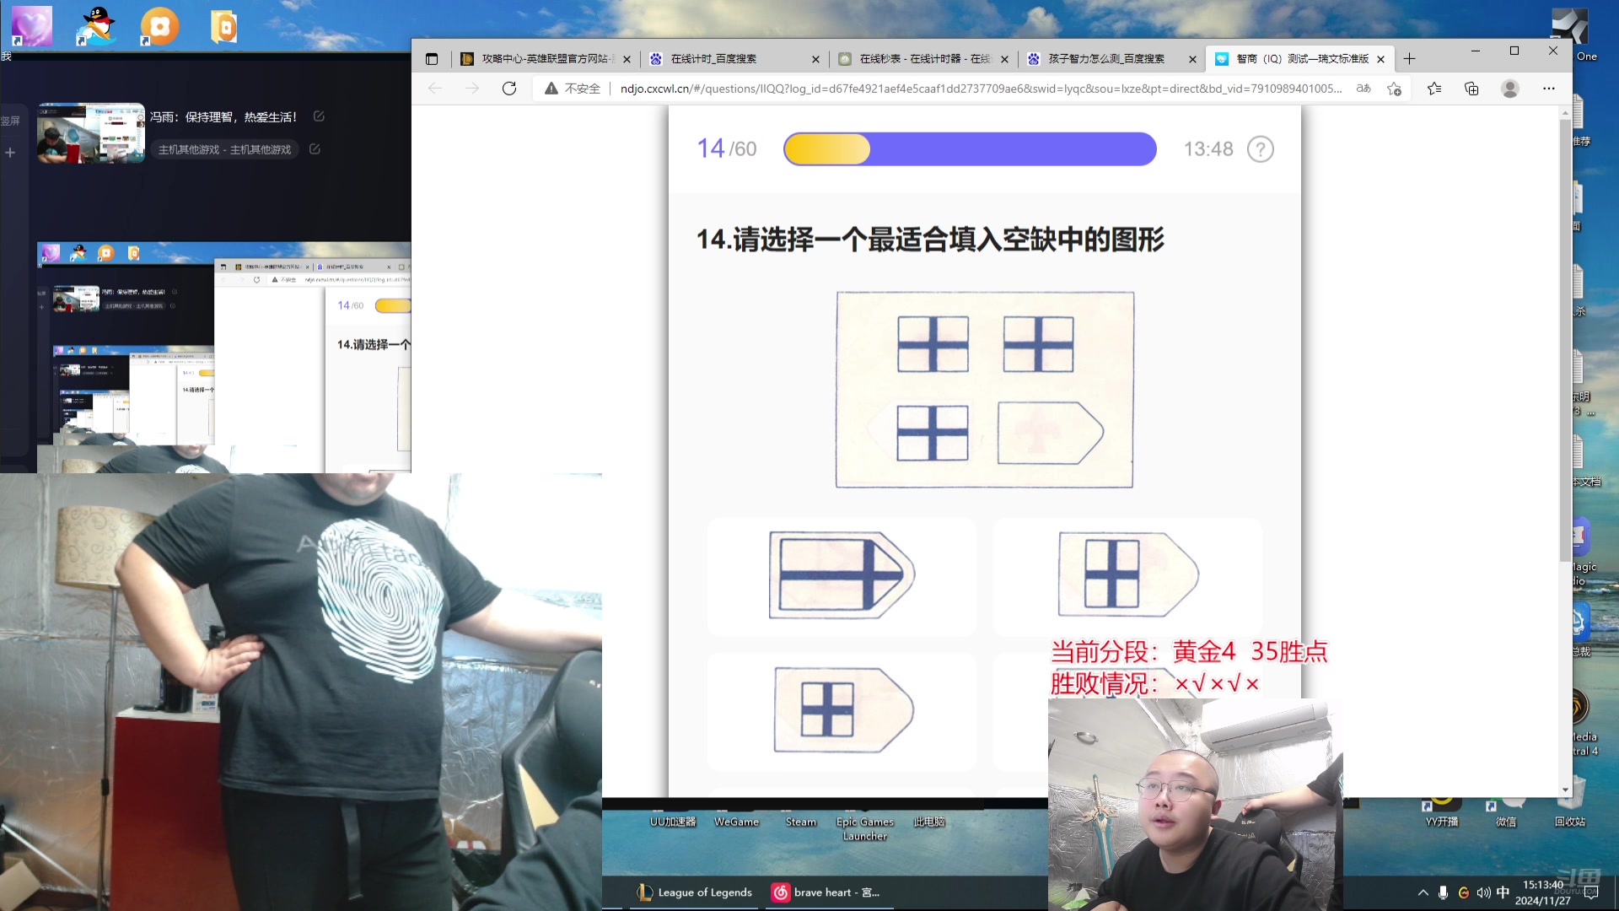Toggle the 中 input method indicator
Screen dimensions: 1619x911
1503,892
